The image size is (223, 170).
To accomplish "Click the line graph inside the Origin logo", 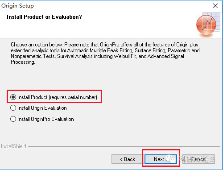I will [x=207, y=24].
